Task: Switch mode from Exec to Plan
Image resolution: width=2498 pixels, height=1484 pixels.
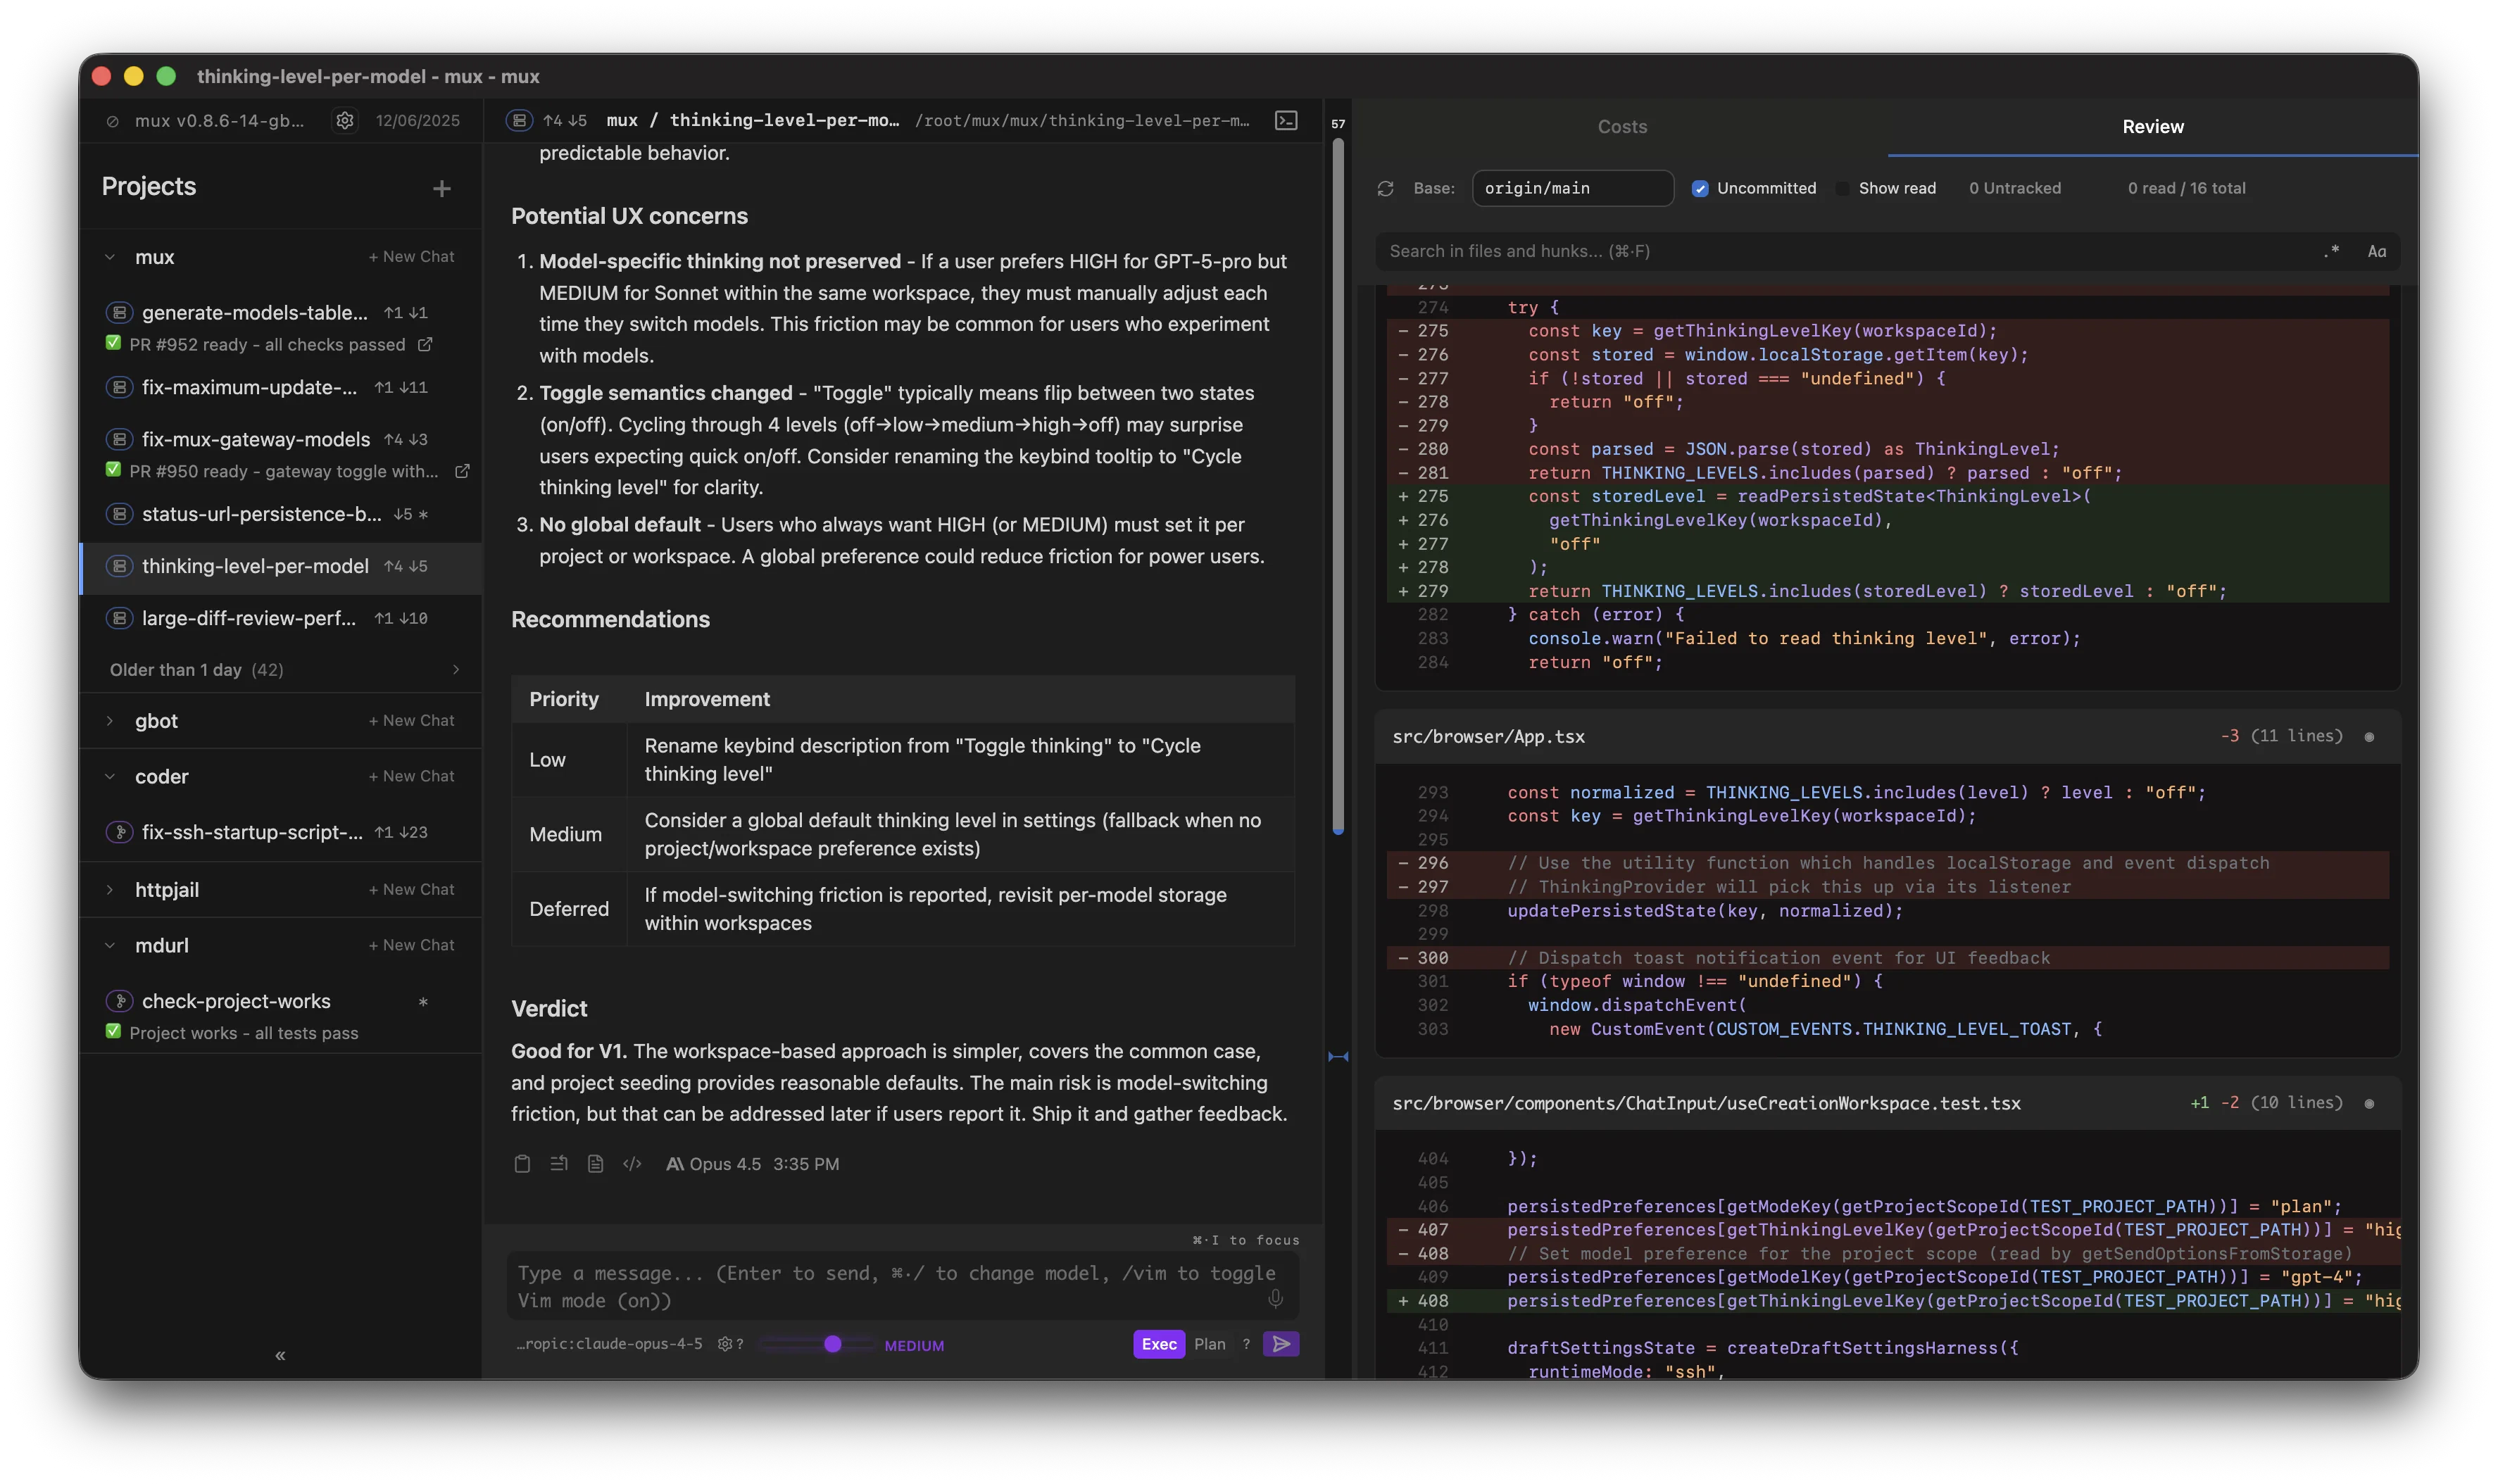Action: point(1210,1345)
